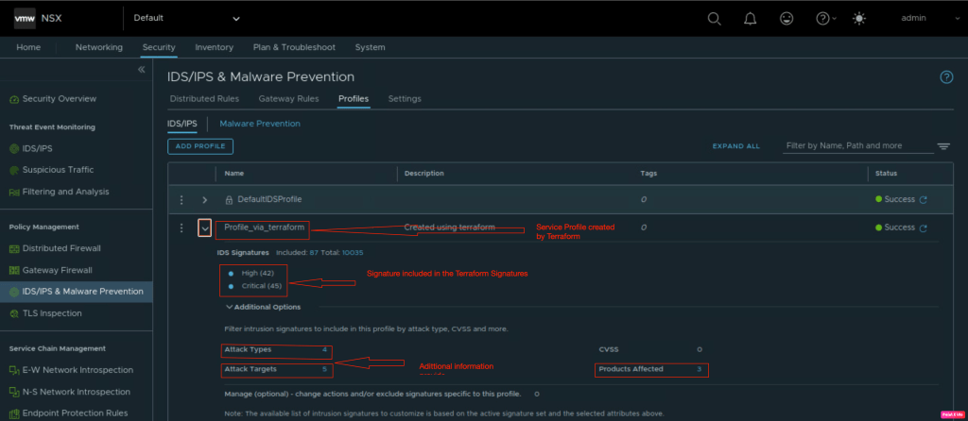968x421 pixels.
Task: Click Gateway Firewall sidebar icon
Action: click(x=14, y=271)
